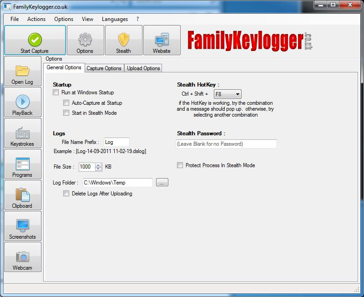Click the FamilyKeylogger app icon in title bar
This screenshot has height=297, width=364.
[x=7, y=7]
